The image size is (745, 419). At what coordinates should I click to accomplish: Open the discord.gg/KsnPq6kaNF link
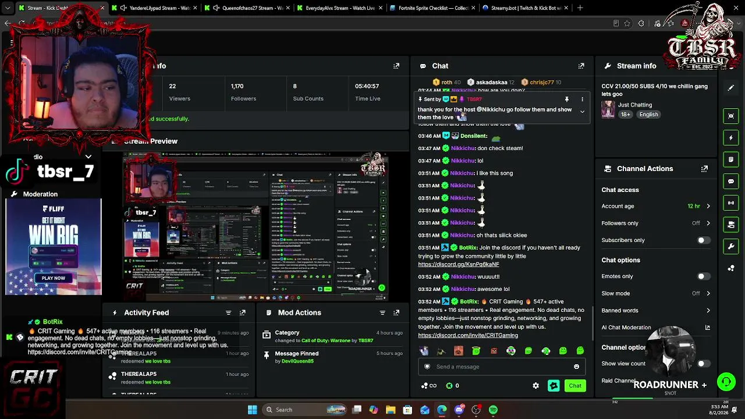[459, 264]
